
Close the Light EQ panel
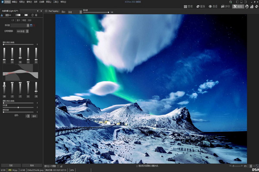[41, 11]
